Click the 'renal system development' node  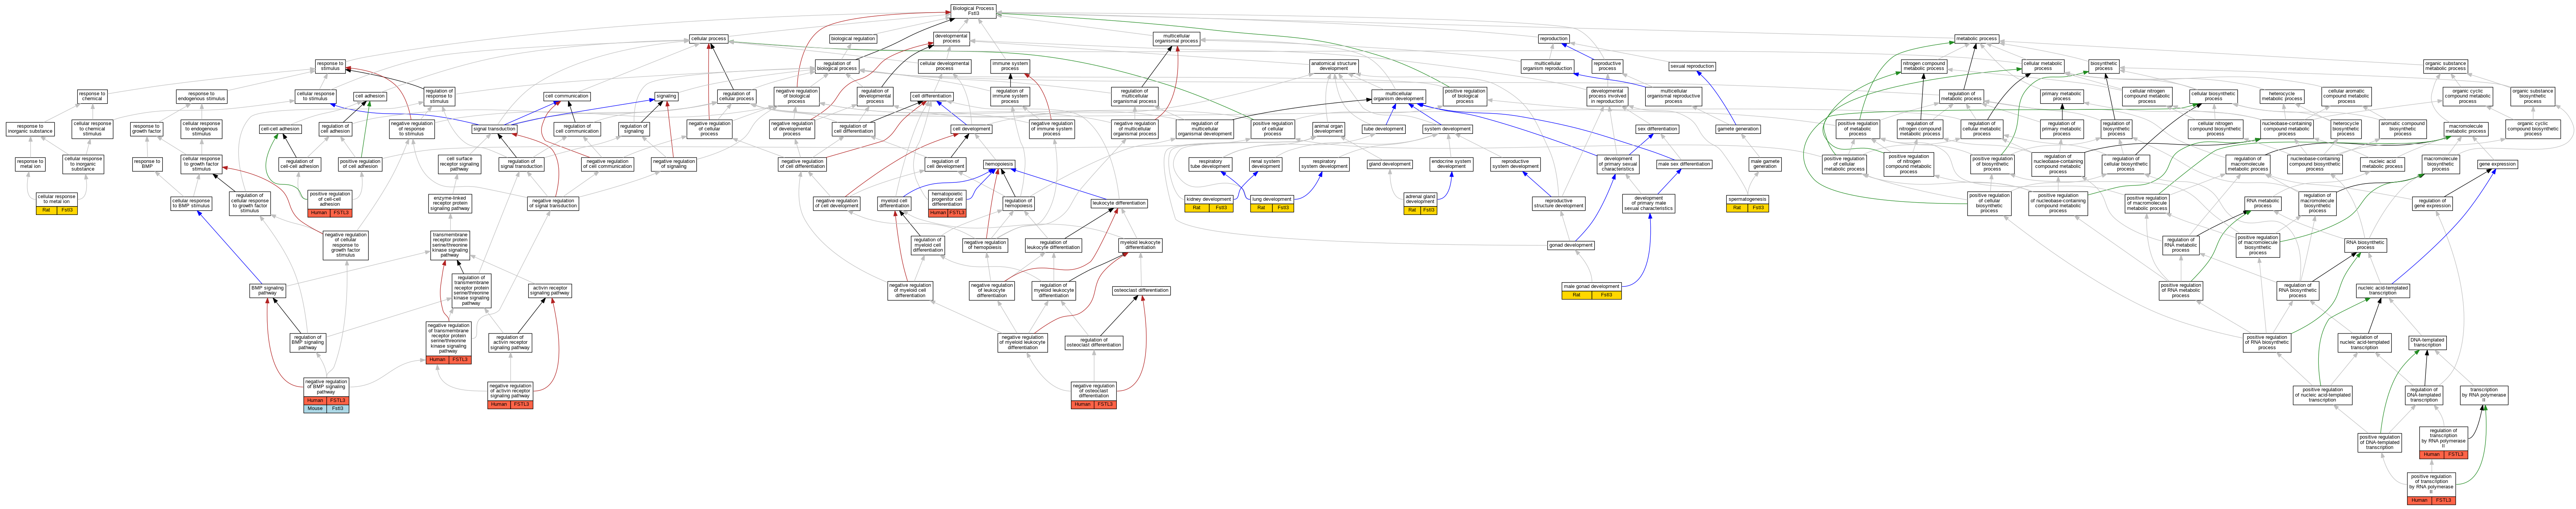1265,164
